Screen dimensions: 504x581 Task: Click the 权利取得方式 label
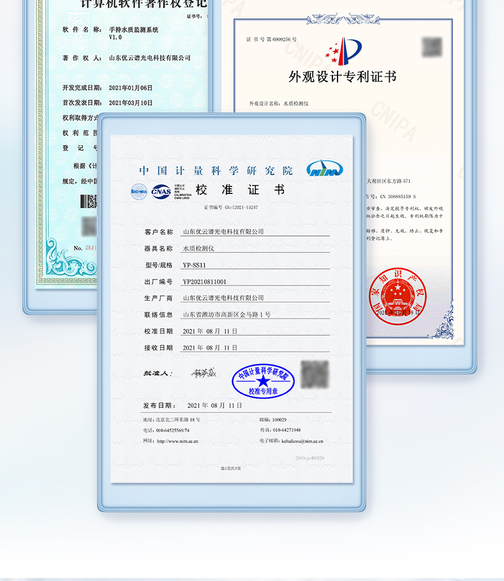pos(80,118)
